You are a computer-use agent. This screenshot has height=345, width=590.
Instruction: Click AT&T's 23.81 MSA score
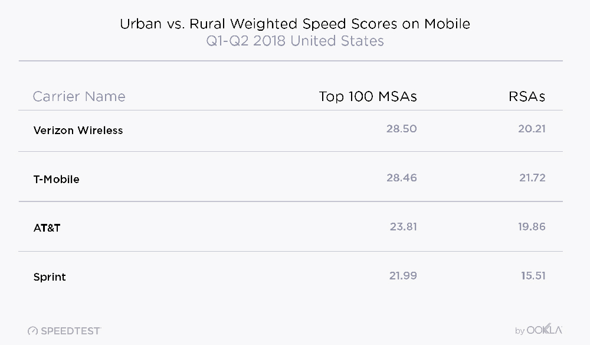403,226
